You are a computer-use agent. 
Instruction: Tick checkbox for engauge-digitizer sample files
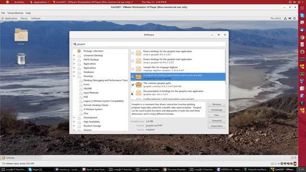[x=133, y=69]
